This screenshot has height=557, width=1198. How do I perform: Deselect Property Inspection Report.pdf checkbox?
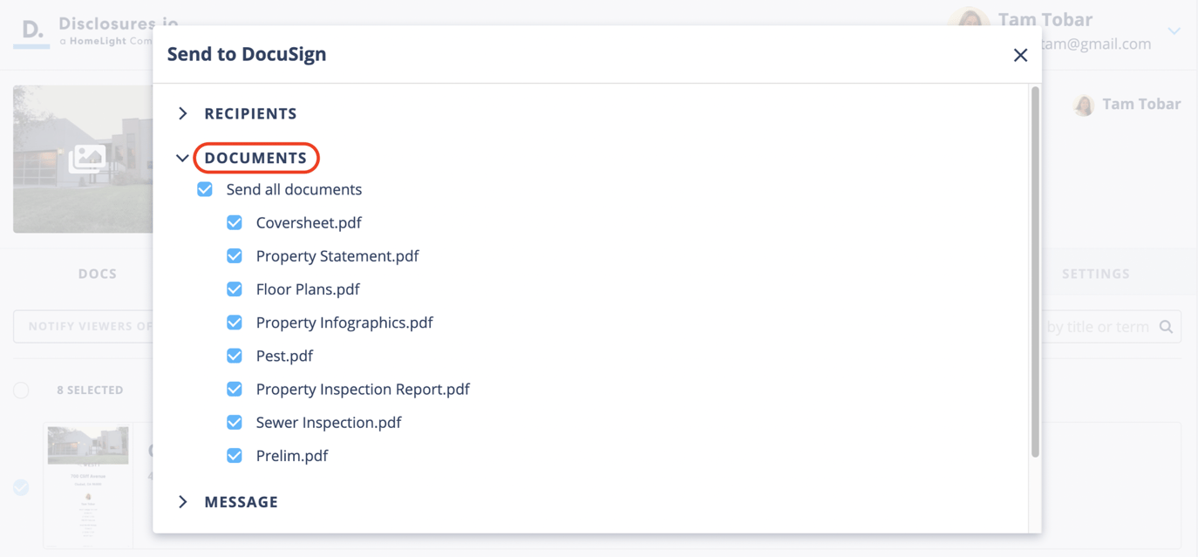(x=235, y=389)
